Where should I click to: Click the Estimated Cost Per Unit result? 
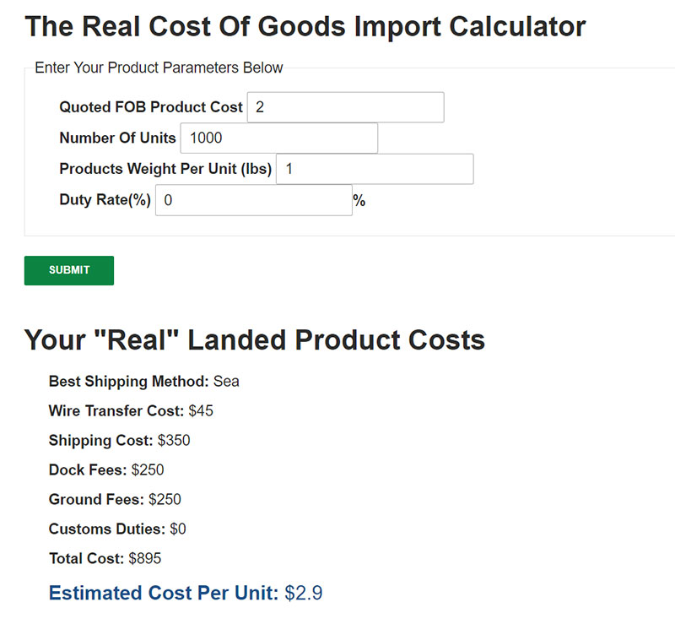186,593
